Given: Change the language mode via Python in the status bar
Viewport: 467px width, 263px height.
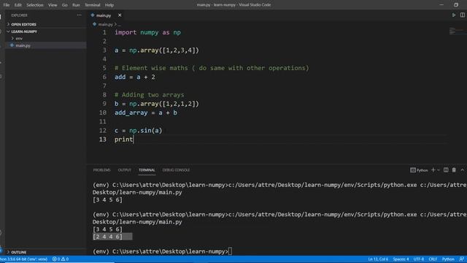Looking at the screenshot, I should coord(448,259).
